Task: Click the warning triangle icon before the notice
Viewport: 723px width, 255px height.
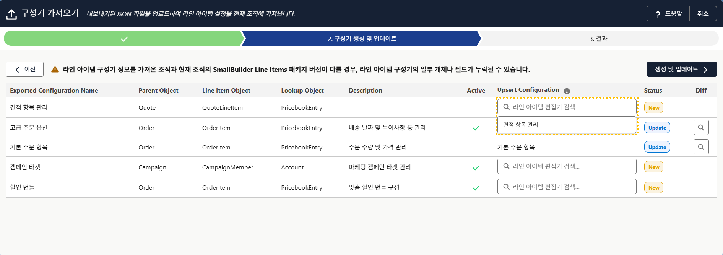Action: click(x=55, y=69)
